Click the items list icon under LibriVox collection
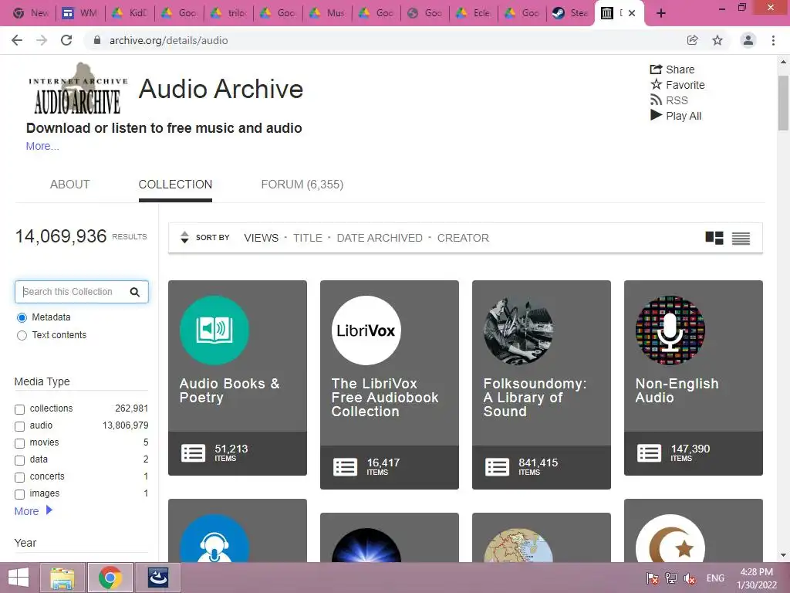 click(345, 467)
